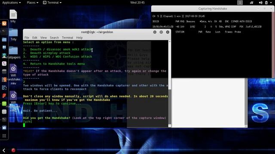Viewport: 275px width, 154px height.
Task: Open the Terminal icon in the dock
Action: [4, 32]
